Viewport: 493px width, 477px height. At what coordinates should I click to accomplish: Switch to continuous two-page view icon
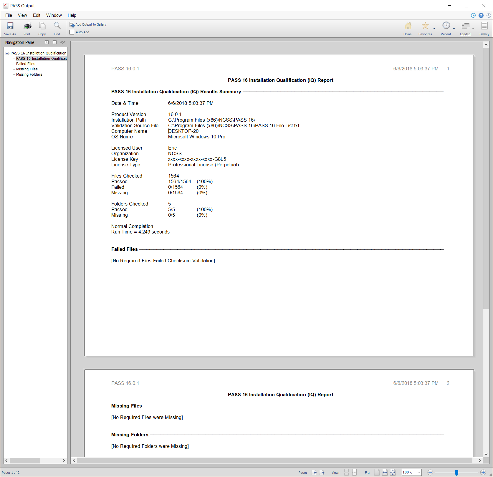347,472
